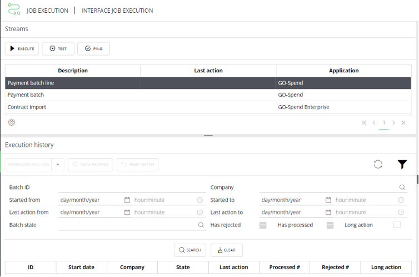Sort by the Last action column header
This screenshot has height=277, width=419.
(x=208, y=71)
